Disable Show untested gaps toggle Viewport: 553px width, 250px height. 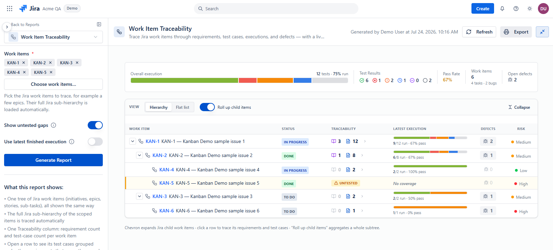(x=95, y=125)
